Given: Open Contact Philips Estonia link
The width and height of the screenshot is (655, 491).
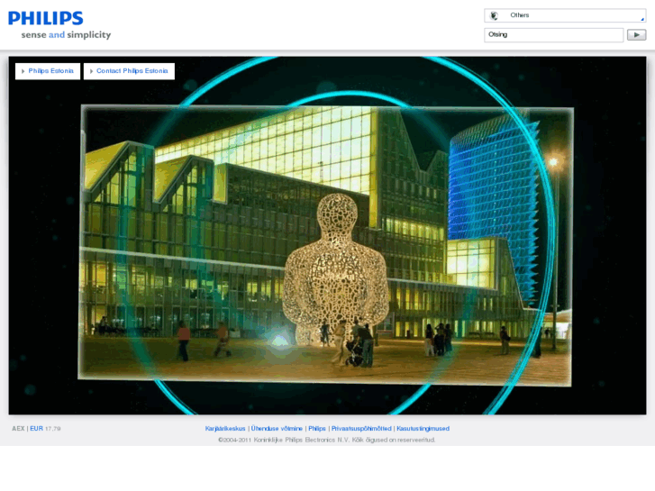Looking at the screenshot, I should coord(129,71).
